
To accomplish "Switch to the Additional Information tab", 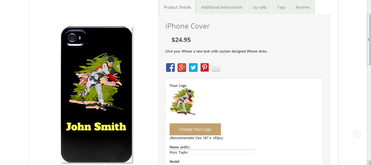I will point(222,7).
